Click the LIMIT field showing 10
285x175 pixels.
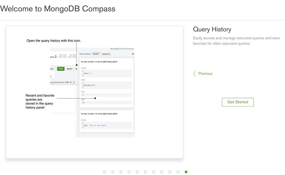pos(106,103)
